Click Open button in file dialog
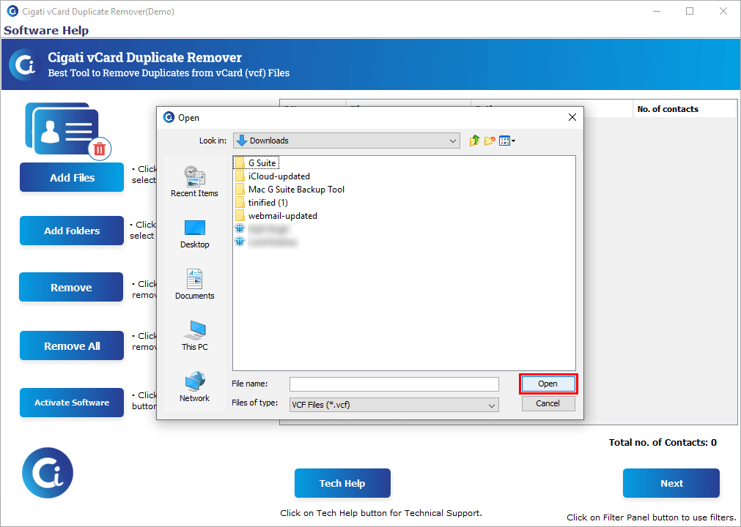This screenshot has height=527, width=741. pos(548,384)
